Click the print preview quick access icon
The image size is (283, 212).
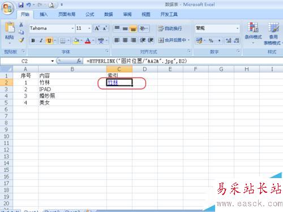tap(52, 5)
